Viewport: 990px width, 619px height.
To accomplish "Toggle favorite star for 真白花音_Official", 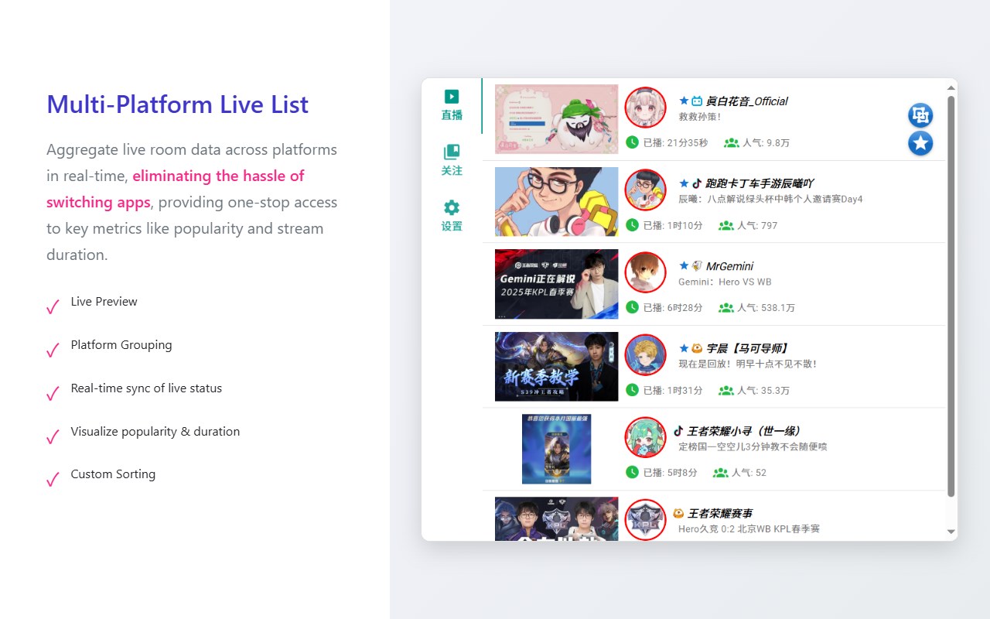I will coord(684,101).
